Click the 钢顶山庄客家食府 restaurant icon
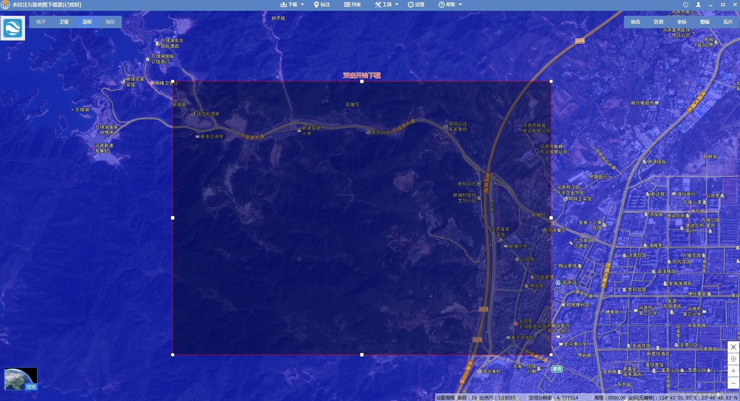Viewport: 740px width, 401px height. (x=446, y=126)
